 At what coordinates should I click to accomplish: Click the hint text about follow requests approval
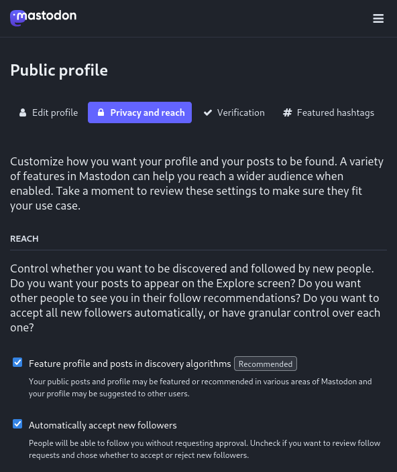click(205, 449)
